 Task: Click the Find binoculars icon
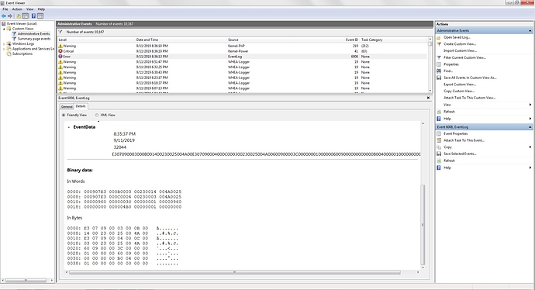[439, 71]
